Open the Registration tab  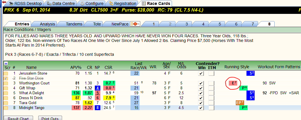coord(122,3)
